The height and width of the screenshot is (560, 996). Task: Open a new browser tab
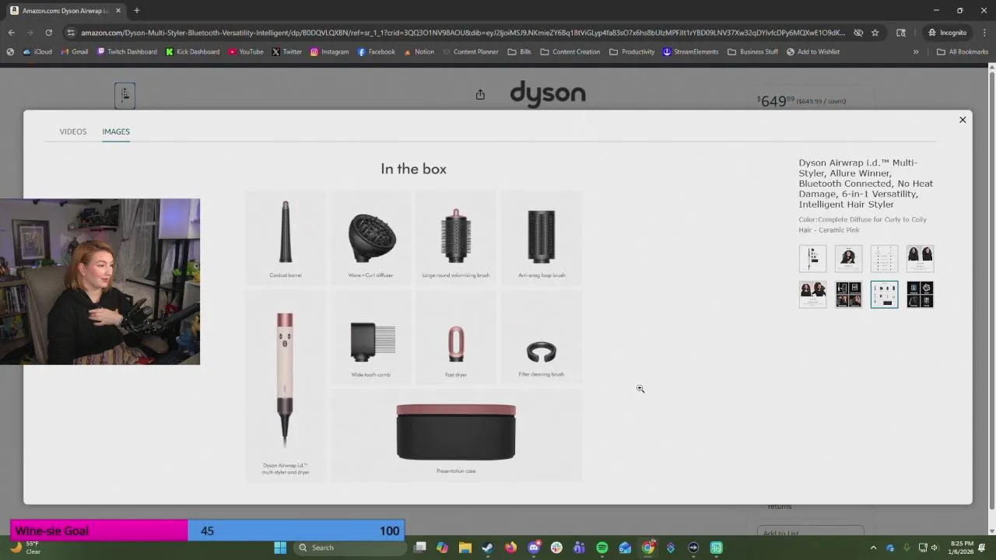[x=136, y=11]
